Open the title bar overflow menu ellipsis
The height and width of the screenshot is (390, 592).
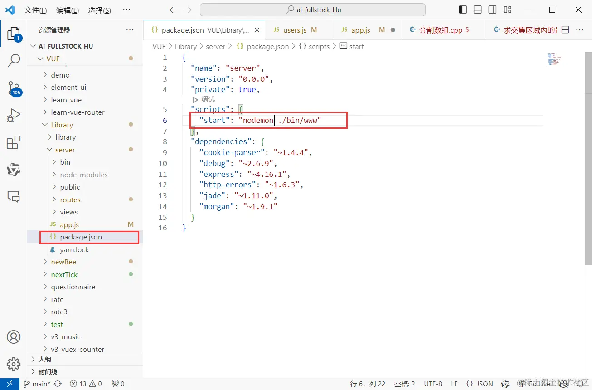tap(127, 10)
